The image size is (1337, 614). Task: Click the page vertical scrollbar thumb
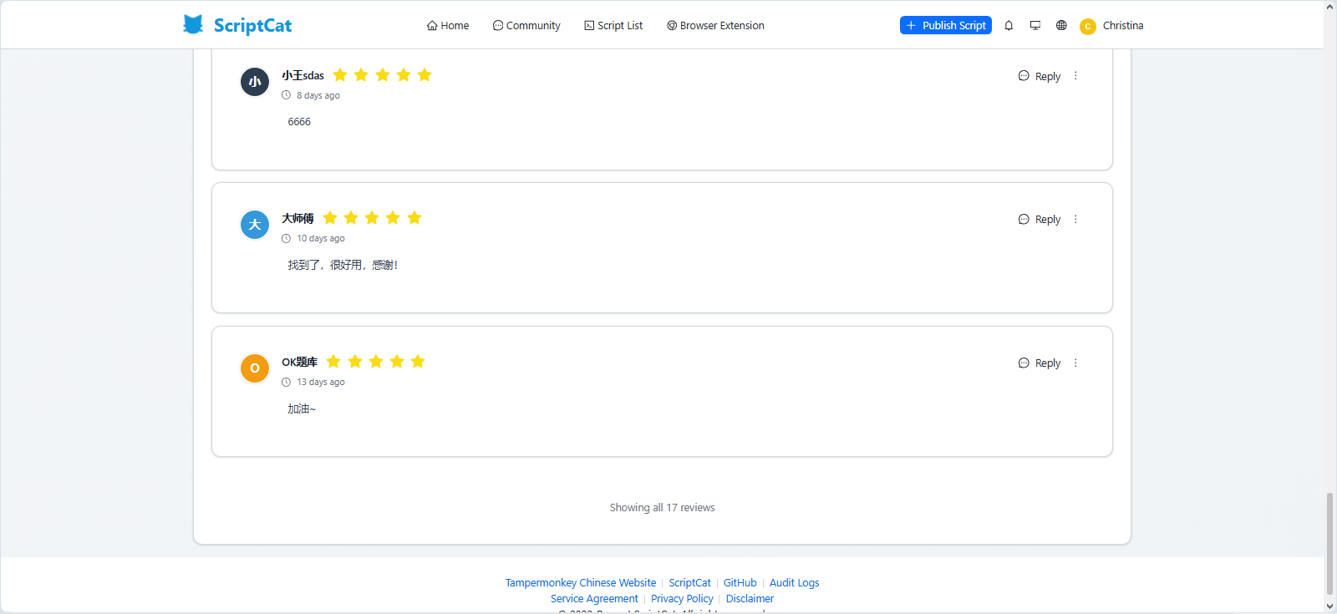tap(1329, 543)
